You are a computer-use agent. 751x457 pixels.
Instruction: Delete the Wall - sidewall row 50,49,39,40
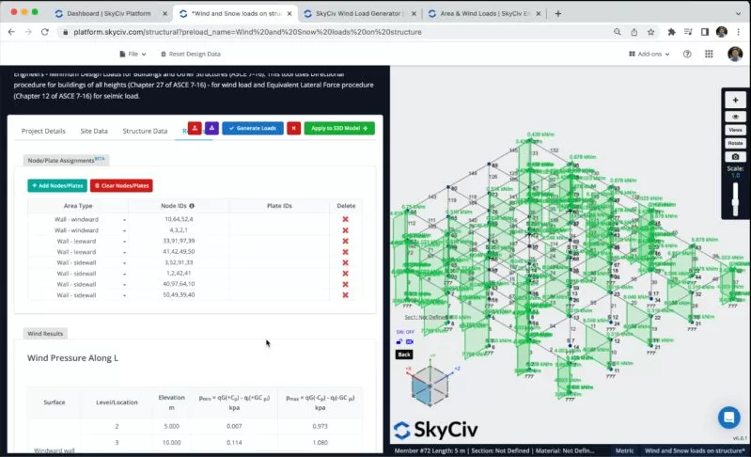[x=345, y=295]
